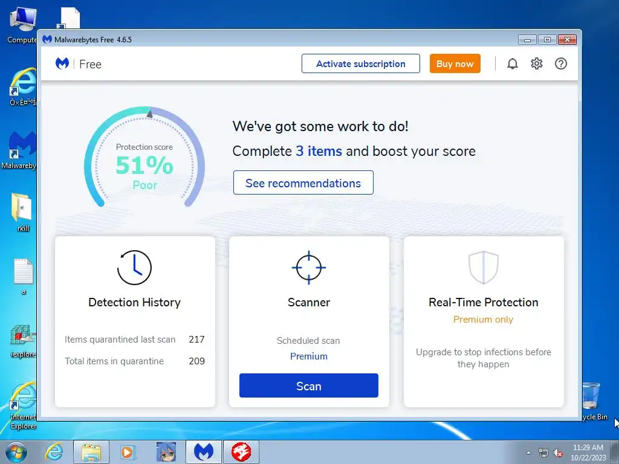Show hidden tray icons arrow

click(x=528, y=453)
